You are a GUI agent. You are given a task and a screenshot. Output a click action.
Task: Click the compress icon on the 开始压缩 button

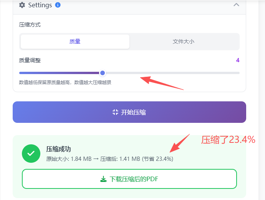[x=115, y=112]
